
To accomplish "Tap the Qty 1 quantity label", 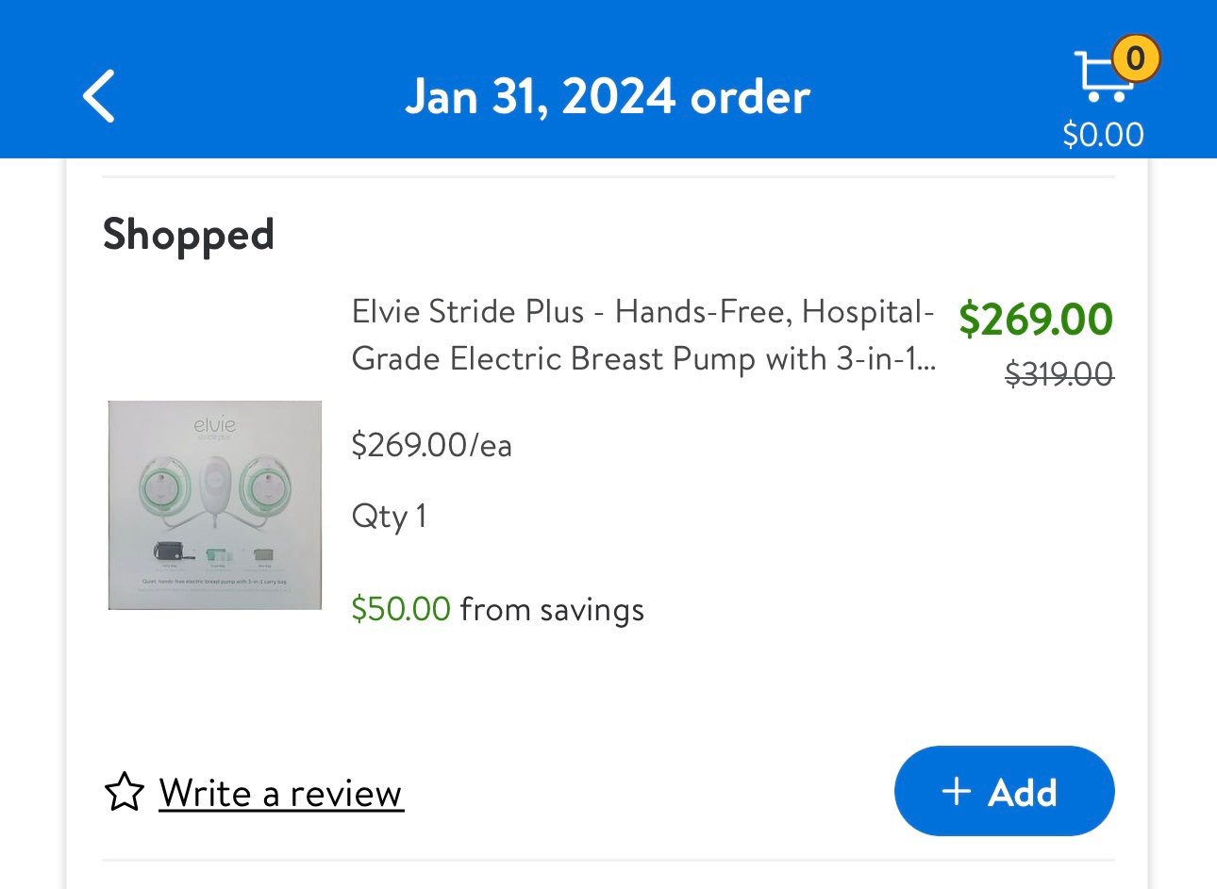I will [389, 517].
